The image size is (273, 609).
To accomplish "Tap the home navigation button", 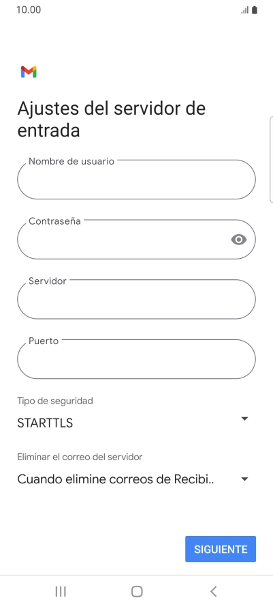I will [x=137, y=591].
